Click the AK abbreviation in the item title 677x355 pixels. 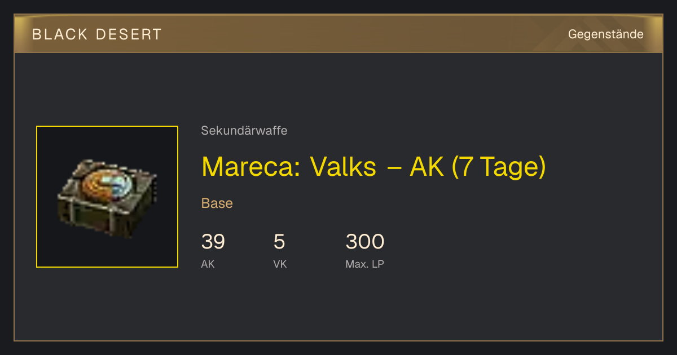click(x=427, y=166)
